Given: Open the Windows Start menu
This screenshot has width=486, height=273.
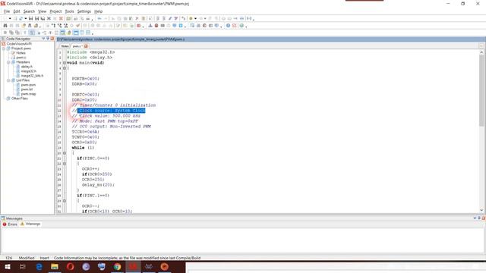Looking at the screenshot, I should (8, 266).
